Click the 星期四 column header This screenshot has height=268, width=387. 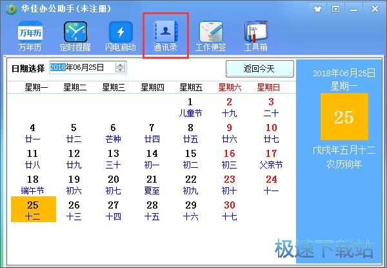coord(152,87)
